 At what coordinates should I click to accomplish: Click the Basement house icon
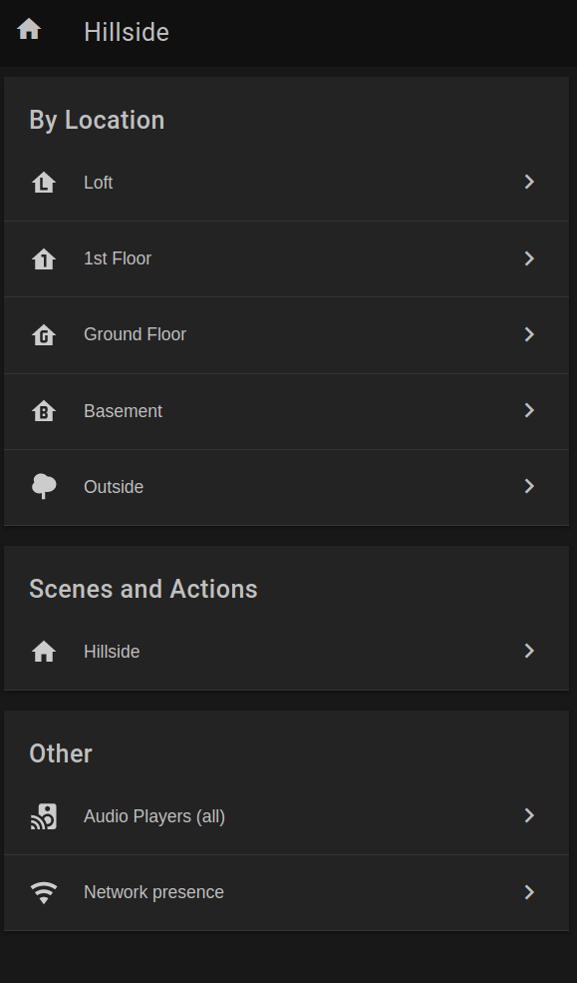[x=44, y=411]
